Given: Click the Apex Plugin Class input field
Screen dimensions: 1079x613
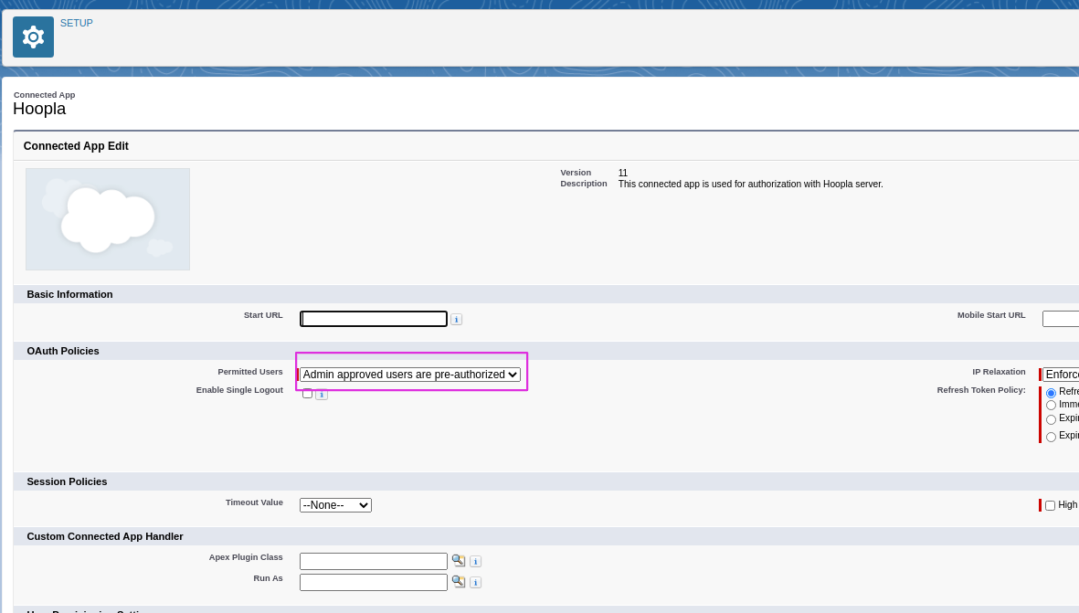Looking at the screenshot, I should tap(374, 561).
